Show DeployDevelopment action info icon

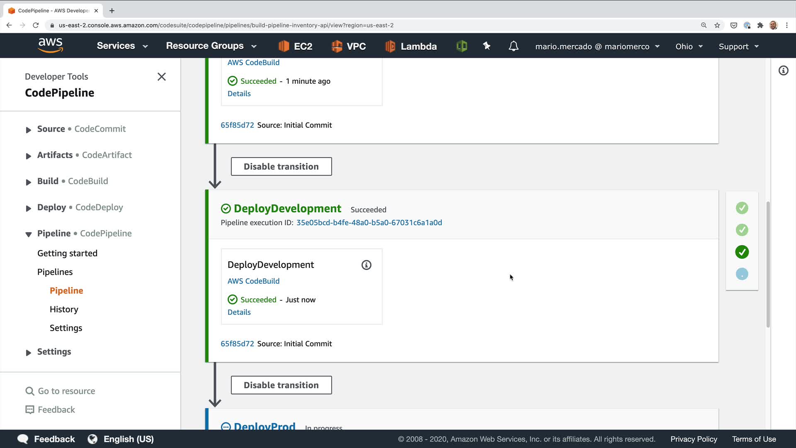point(366,265)
